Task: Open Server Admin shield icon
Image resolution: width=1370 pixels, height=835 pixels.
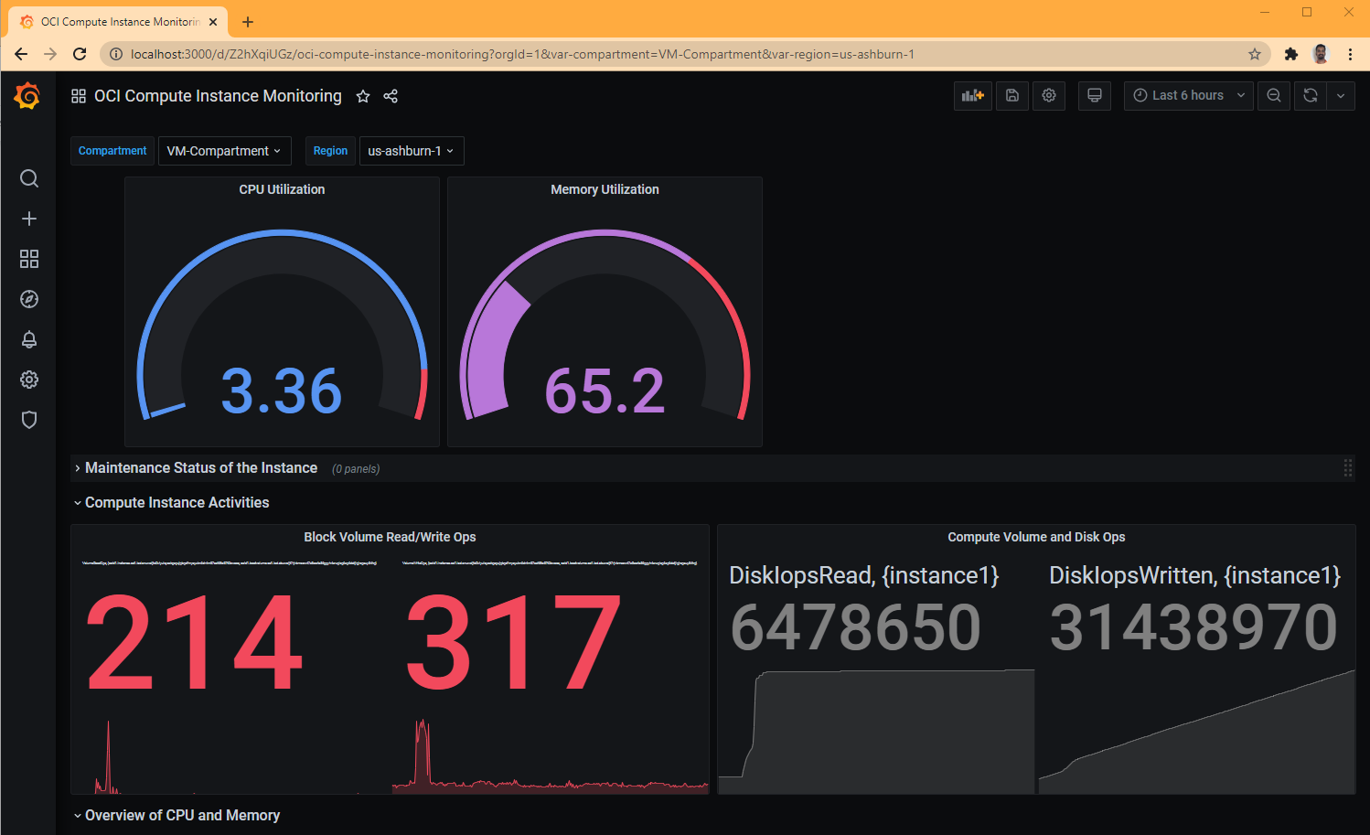Action: 29,420
